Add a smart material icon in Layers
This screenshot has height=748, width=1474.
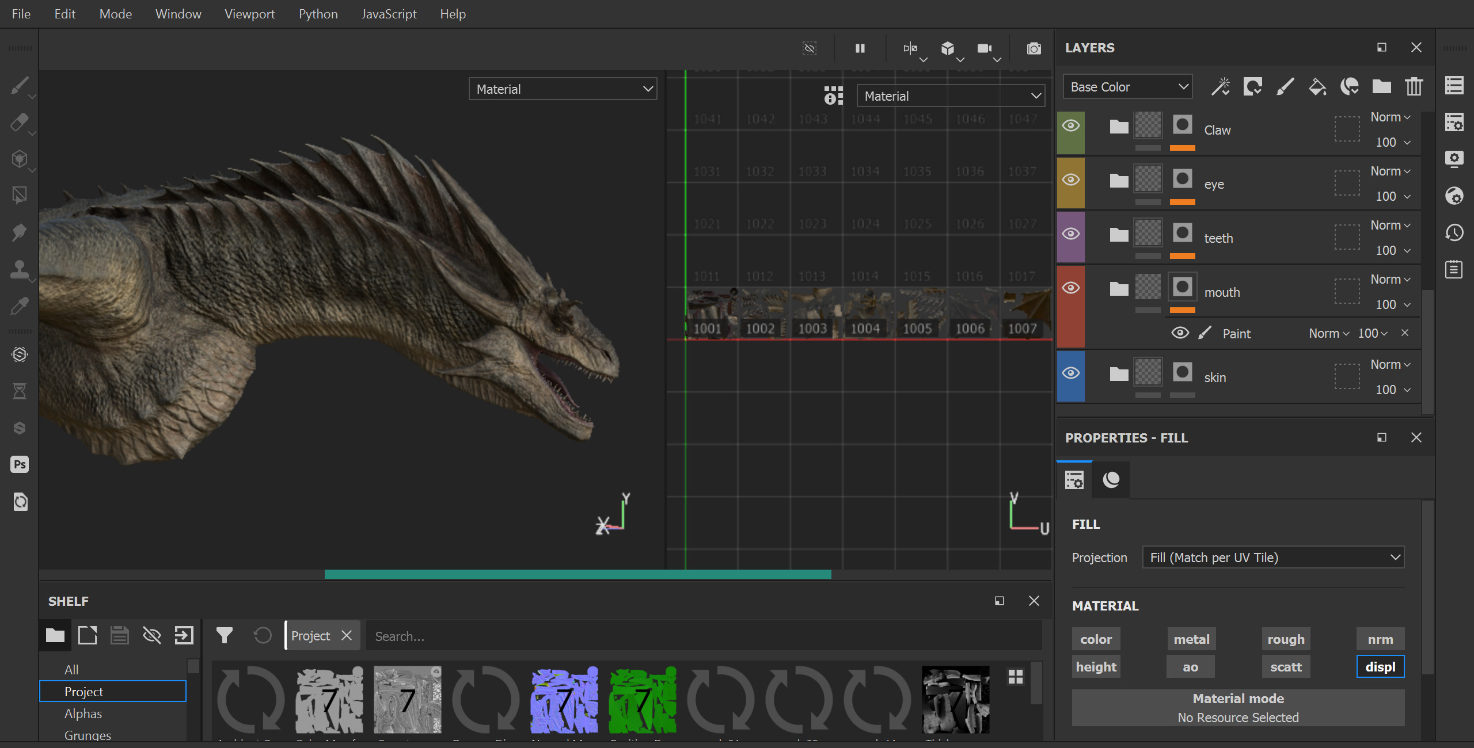click(1349, 87)
